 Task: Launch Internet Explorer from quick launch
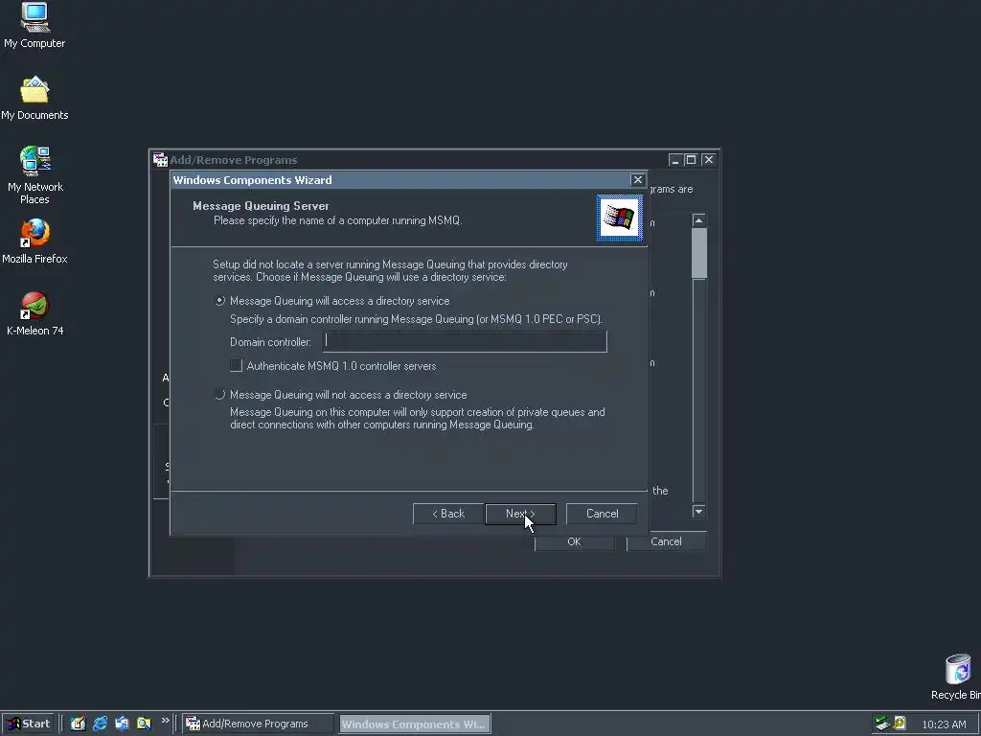tap(100, 724)
